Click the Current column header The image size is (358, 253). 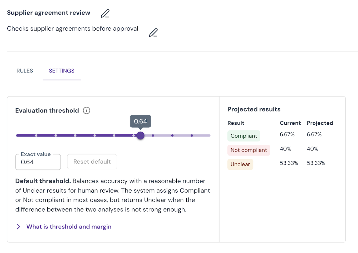click(x=290, y=123)
